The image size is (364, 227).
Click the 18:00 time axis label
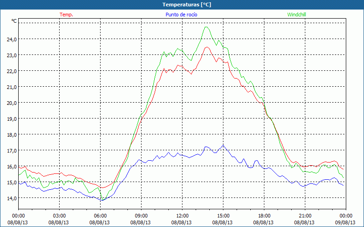pyautogui.click(x=264, y=216)
